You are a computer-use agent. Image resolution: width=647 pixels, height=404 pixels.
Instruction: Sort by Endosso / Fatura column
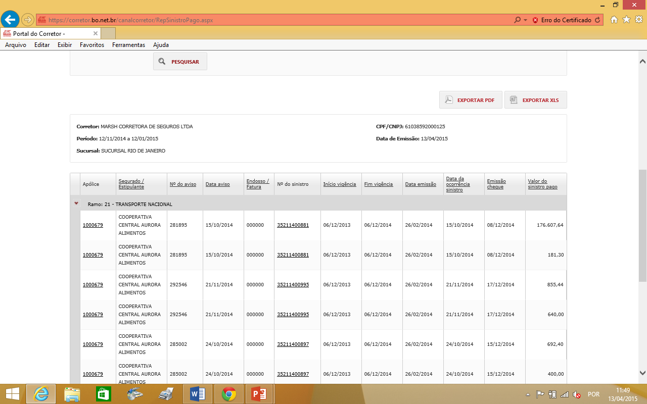pyautogui.click(x=257, y=184)
